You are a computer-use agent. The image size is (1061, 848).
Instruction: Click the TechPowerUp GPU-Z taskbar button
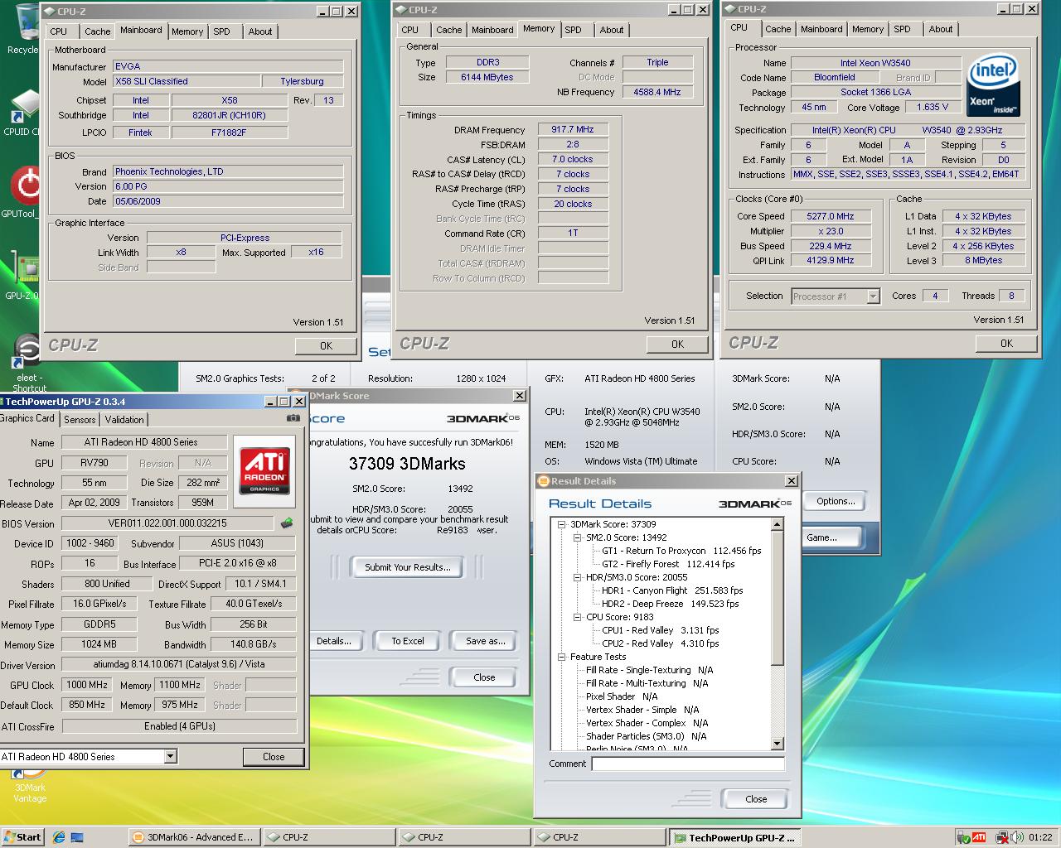pos(735,837)
